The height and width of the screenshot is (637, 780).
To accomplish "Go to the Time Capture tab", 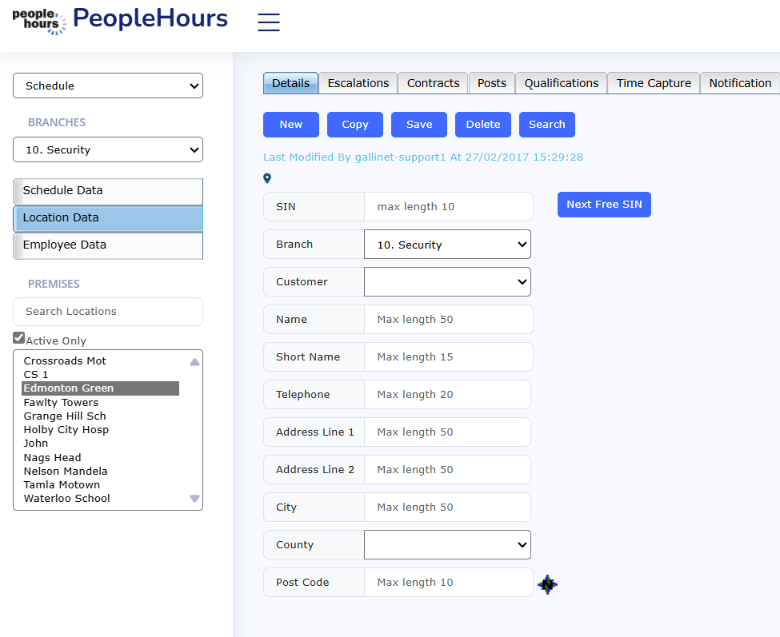I will tap(654, 83).
